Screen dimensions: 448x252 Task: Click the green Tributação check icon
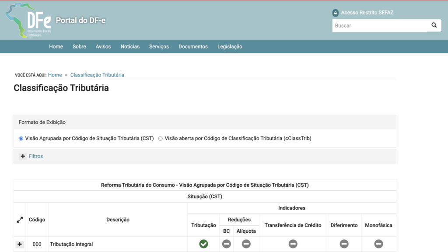(203, 244)
